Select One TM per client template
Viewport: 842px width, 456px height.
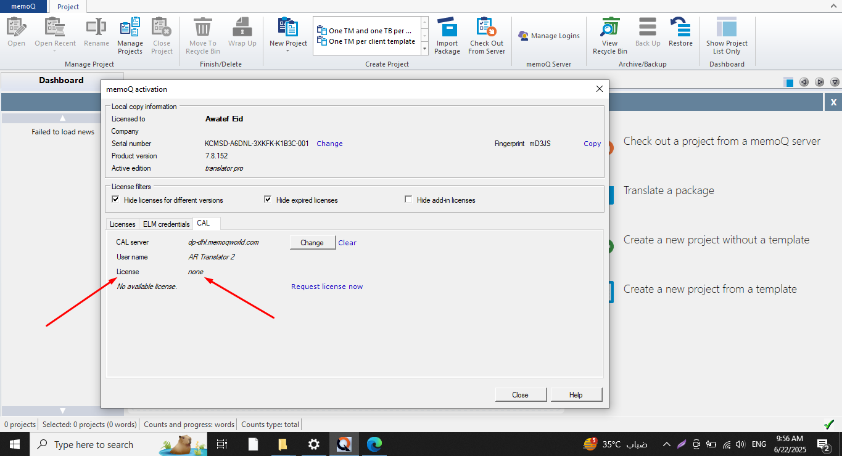click(x=366, y=41)
